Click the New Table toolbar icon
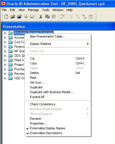Image resolution: width=115 pixels, height=144 pixels. (91, 17)
